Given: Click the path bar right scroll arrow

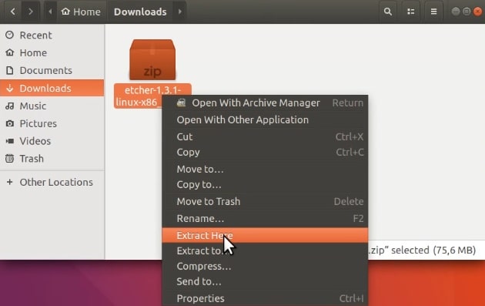Looking at the screenshot, I should (179, 12).
